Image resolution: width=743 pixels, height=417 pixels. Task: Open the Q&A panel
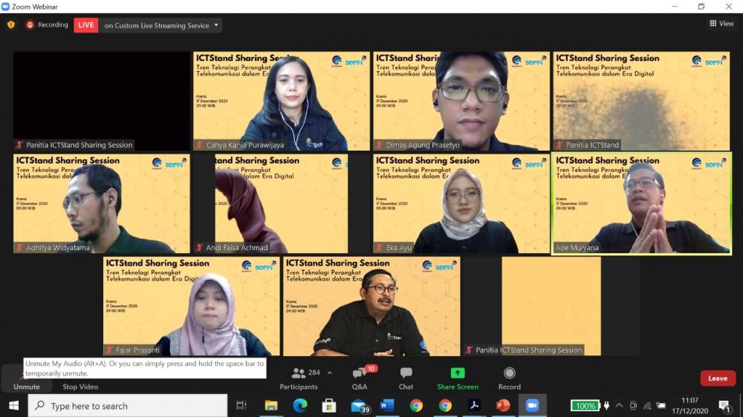pos(360,378)
